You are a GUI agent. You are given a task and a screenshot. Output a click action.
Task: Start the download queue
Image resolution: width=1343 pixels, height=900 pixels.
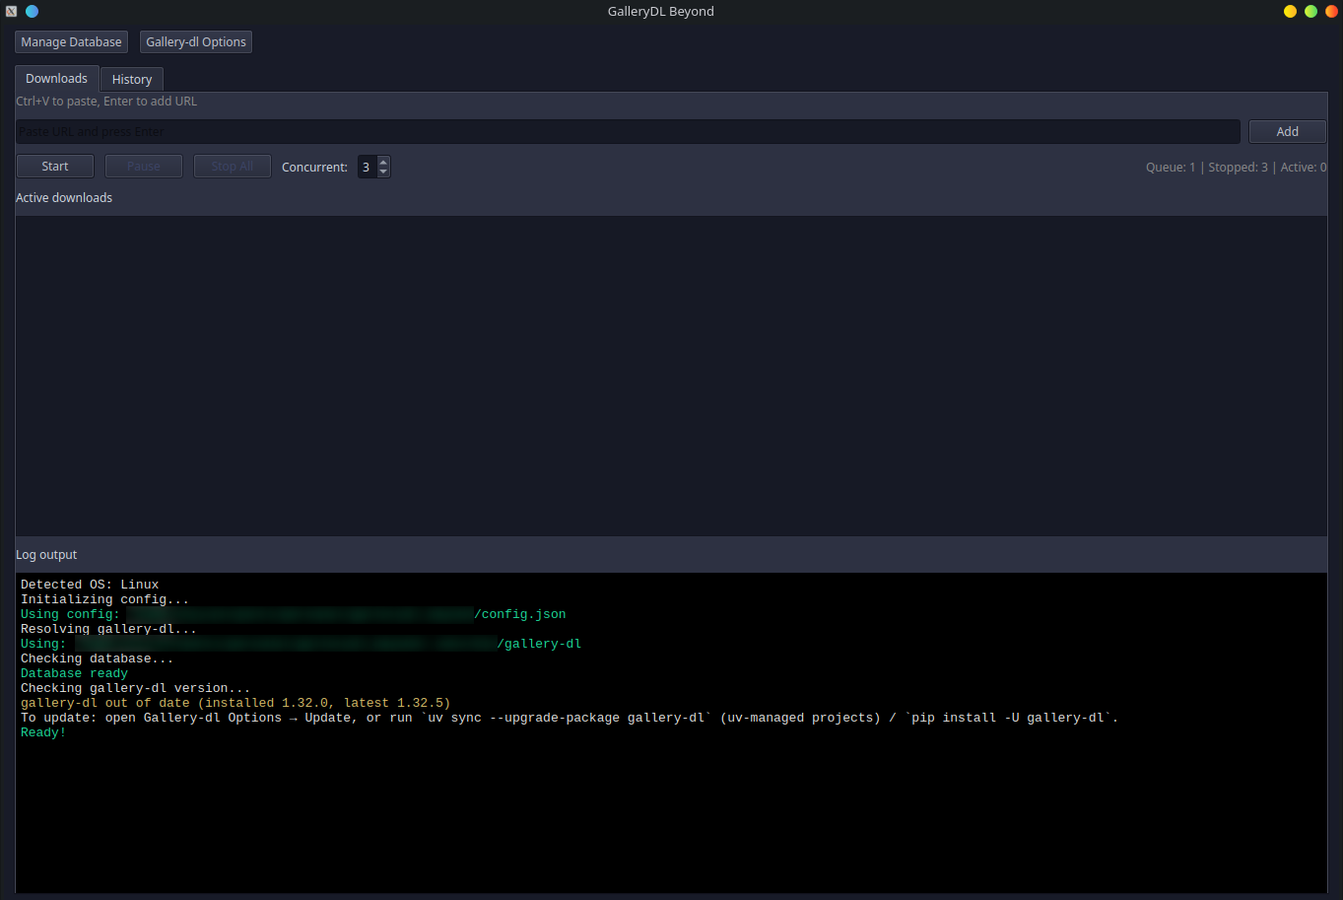click(55, 167)
